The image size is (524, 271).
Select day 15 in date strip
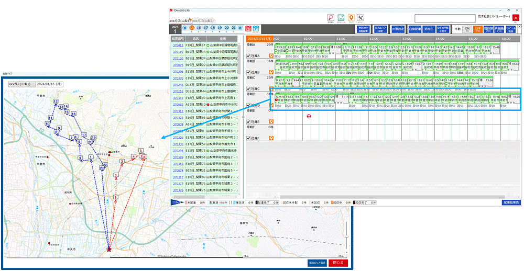192,28
